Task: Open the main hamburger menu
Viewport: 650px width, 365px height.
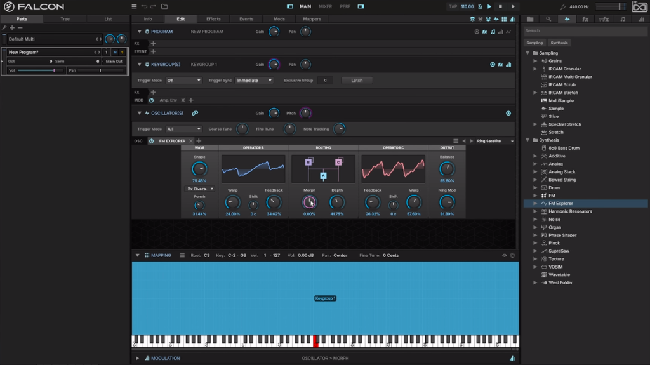Action: click(134, 6)
